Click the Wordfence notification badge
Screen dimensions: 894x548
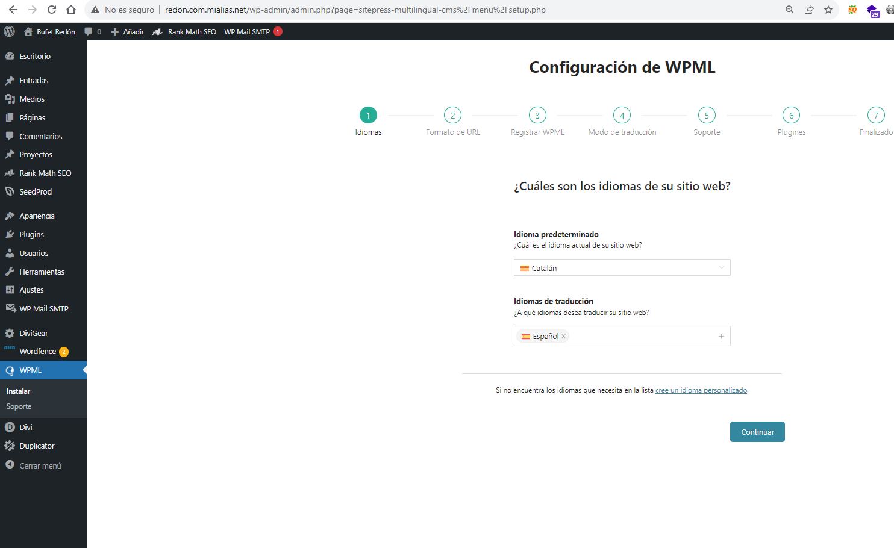click(64, 352)
